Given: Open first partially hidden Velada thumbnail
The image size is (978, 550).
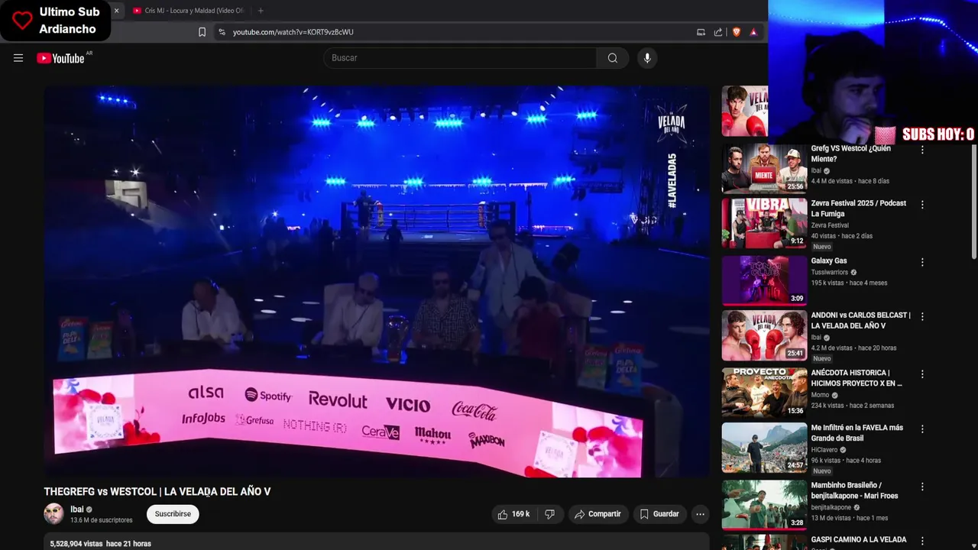Looking at the screenshot, I should (x=745, y=112).
